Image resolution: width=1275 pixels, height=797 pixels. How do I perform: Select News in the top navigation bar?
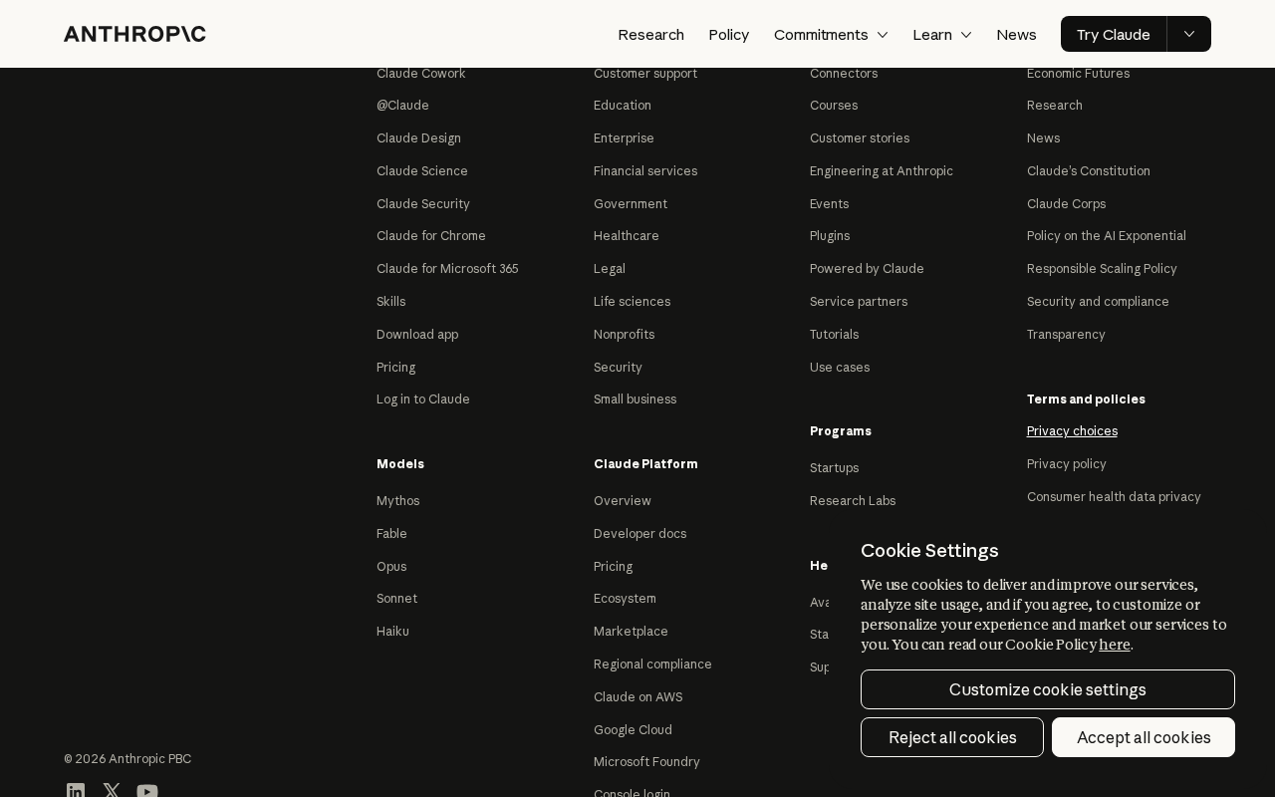[1017, 34]
